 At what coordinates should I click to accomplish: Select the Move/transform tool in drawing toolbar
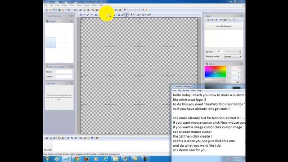coord(81,15)
